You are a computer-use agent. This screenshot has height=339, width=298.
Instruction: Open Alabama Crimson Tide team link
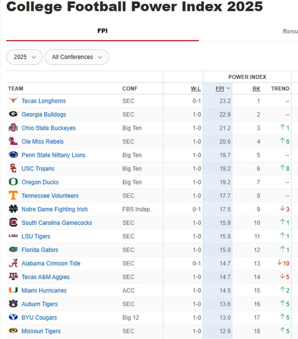click(51, 263)
